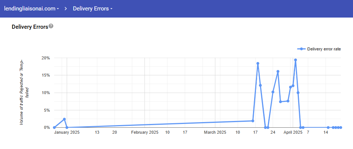The image size is (353, 149).
Task: Click the February 2025 axis label
Action: [144, 132]
